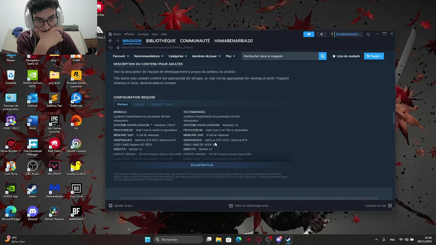Screen dimensions: 436x245
Task: Expand Manières de jouer dropdown
Action: [206, 56]
